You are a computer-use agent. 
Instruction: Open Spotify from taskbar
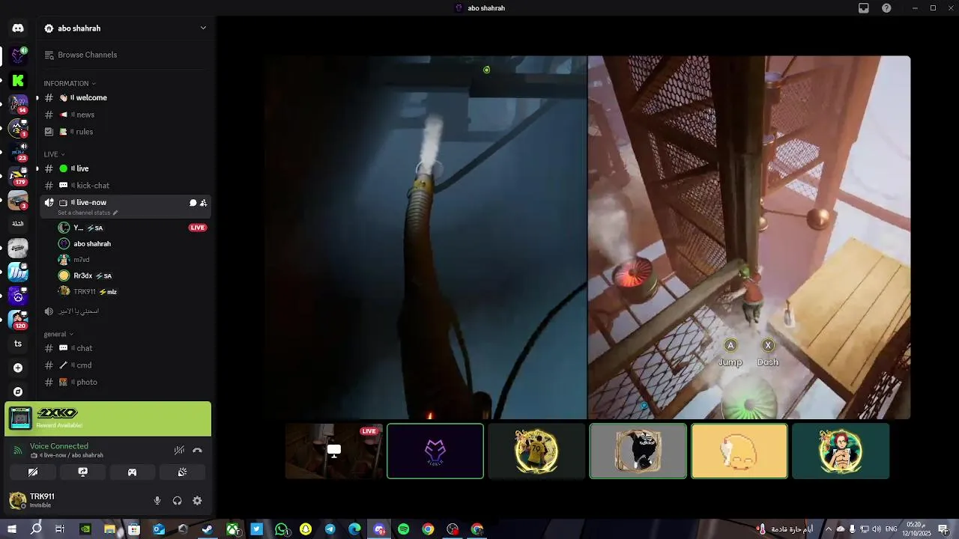tap(403, 529)
